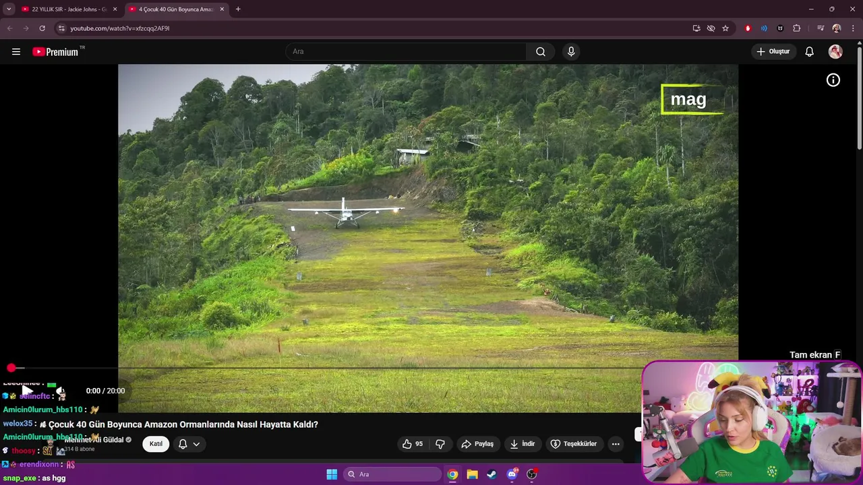863x485 pixels.
Task: Expand notification preferences chevron next to bell
Action: (196, 444)
